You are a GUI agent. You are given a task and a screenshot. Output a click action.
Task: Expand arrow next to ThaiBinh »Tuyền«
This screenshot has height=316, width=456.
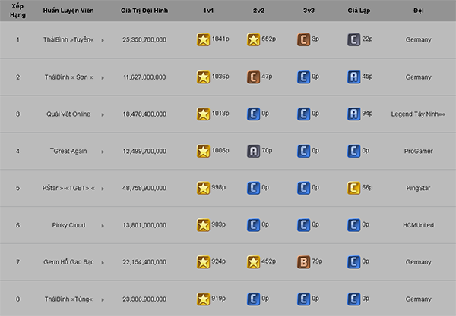click(x=103, y=40)
